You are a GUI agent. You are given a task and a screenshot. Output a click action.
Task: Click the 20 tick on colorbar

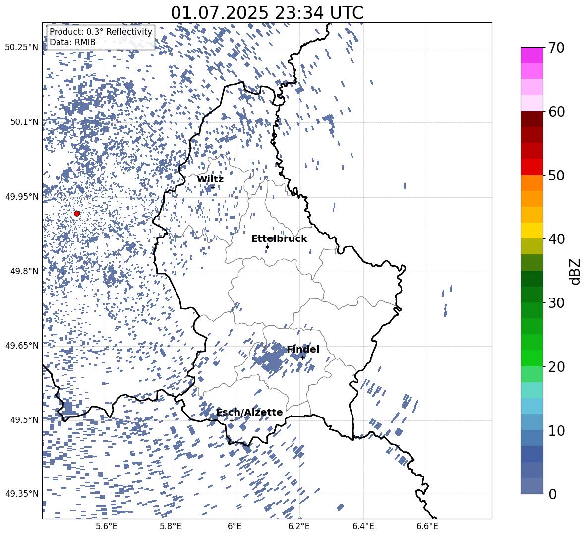click(557, 366)
